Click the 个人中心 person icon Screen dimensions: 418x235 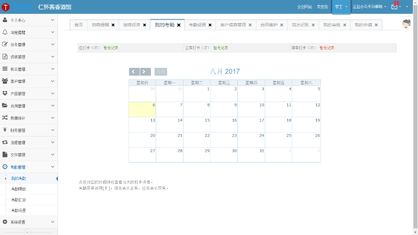coord(5,20)
